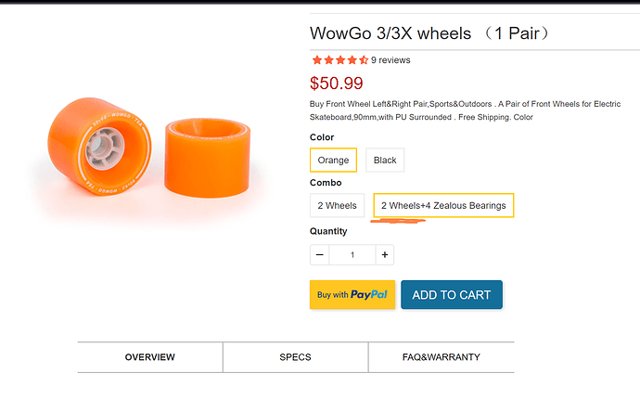Open the 9 reviews link

pyautogui.click(x=390, y=60)
